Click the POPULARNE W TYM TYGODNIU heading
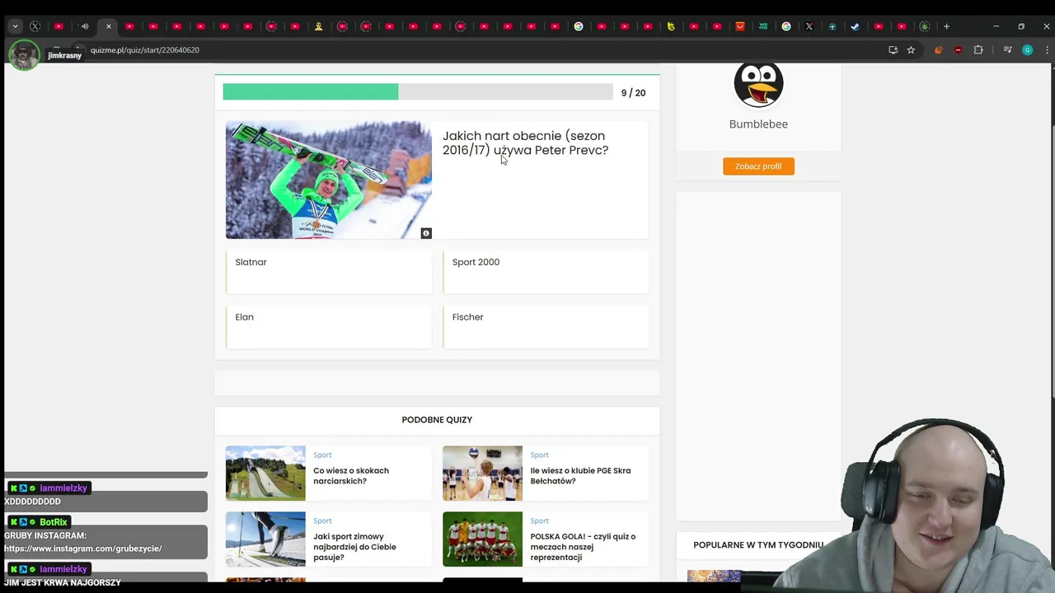 758,545
